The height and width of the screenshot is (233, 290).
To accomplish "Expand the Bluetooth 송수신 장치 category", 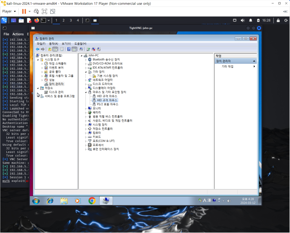I will [x=86, y=60].
